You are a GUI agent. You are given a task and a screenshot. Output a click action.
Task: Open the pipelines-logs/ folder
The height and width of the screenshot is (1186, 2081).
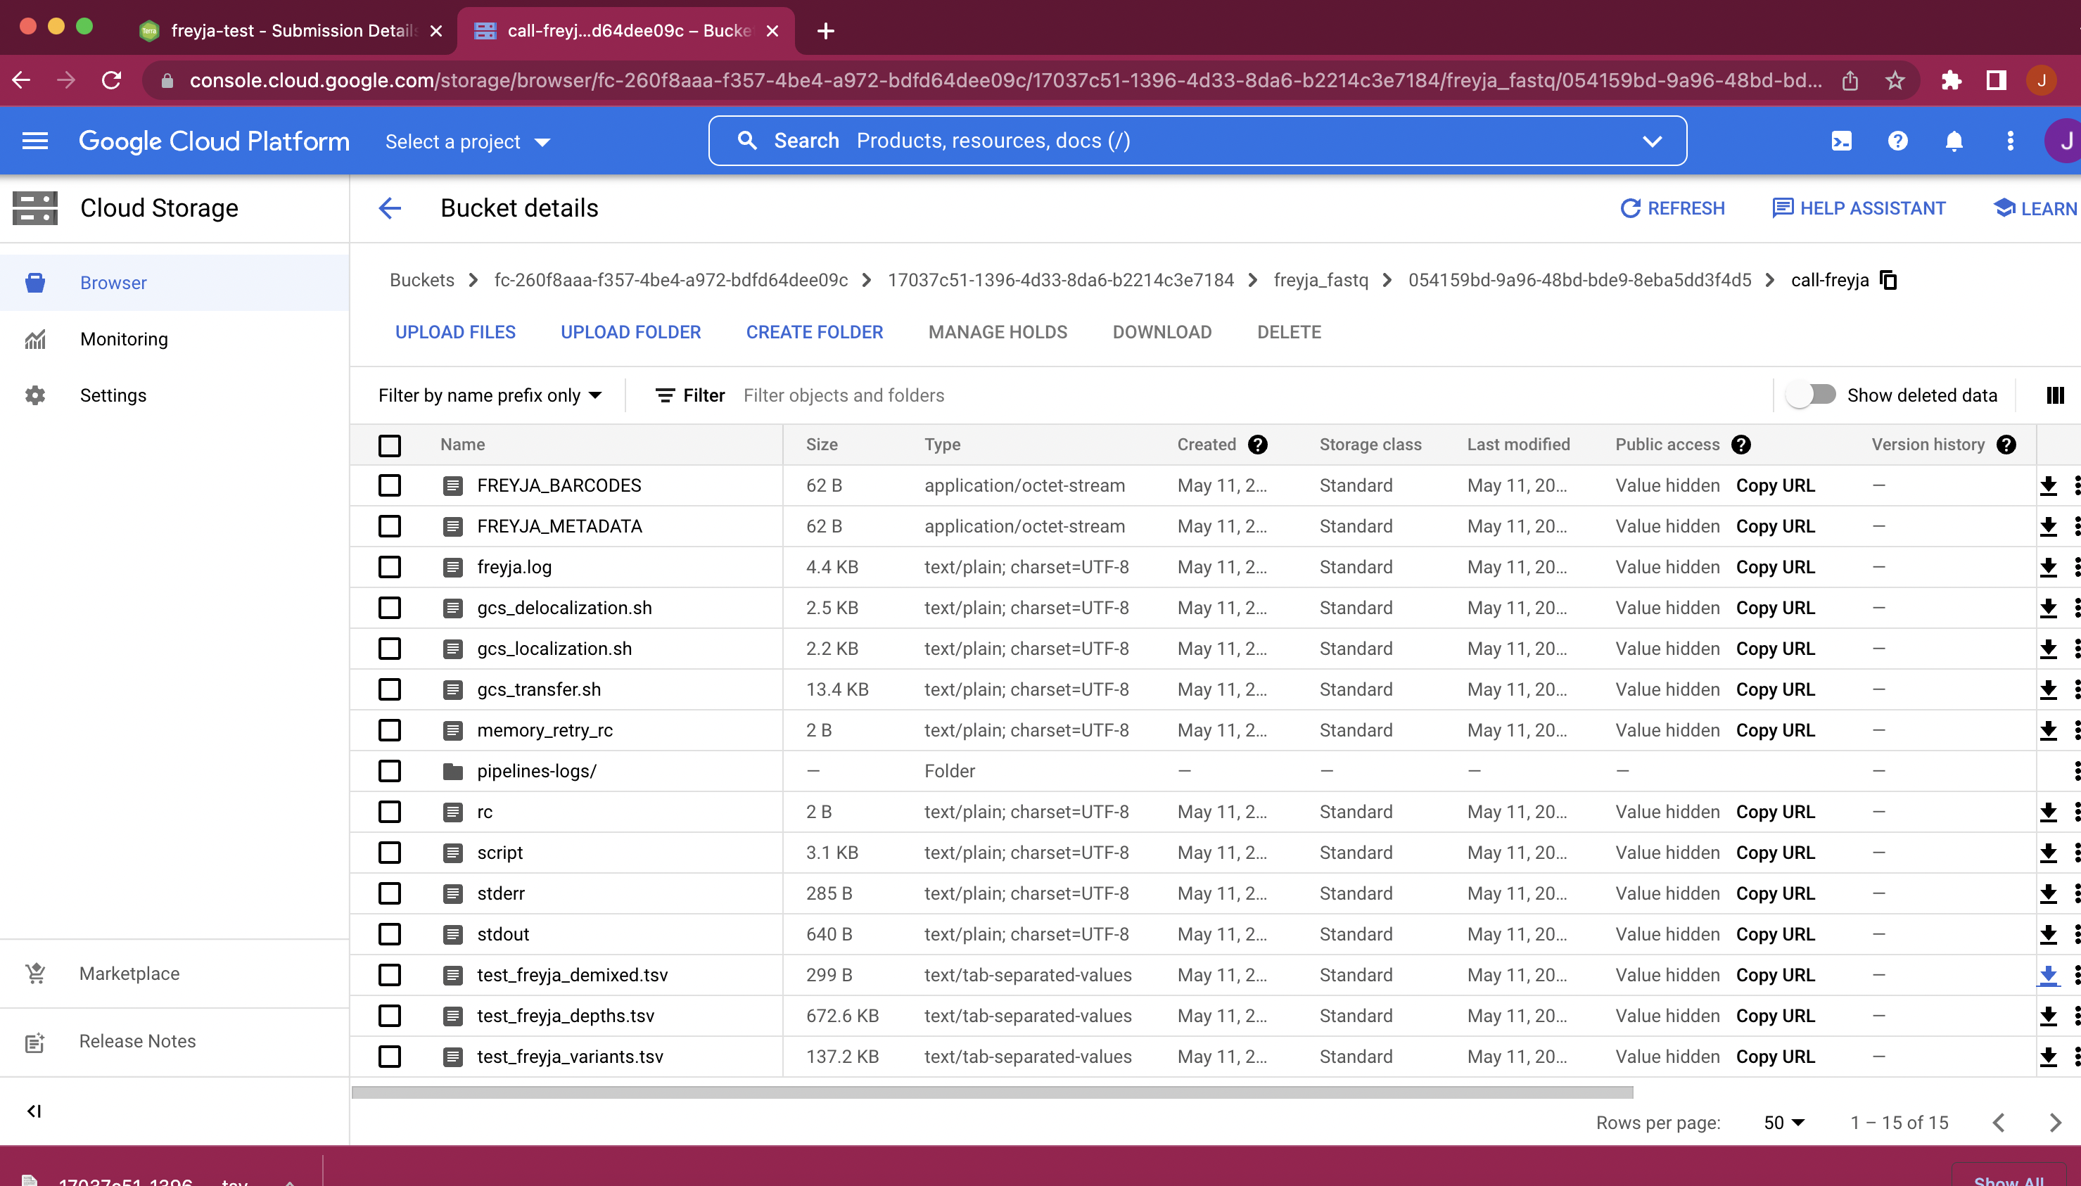point(537,770)
